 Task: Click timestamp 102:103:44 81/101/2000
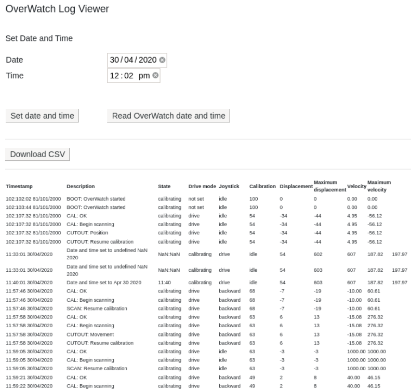pyautogui.click(x=33, y=207)
